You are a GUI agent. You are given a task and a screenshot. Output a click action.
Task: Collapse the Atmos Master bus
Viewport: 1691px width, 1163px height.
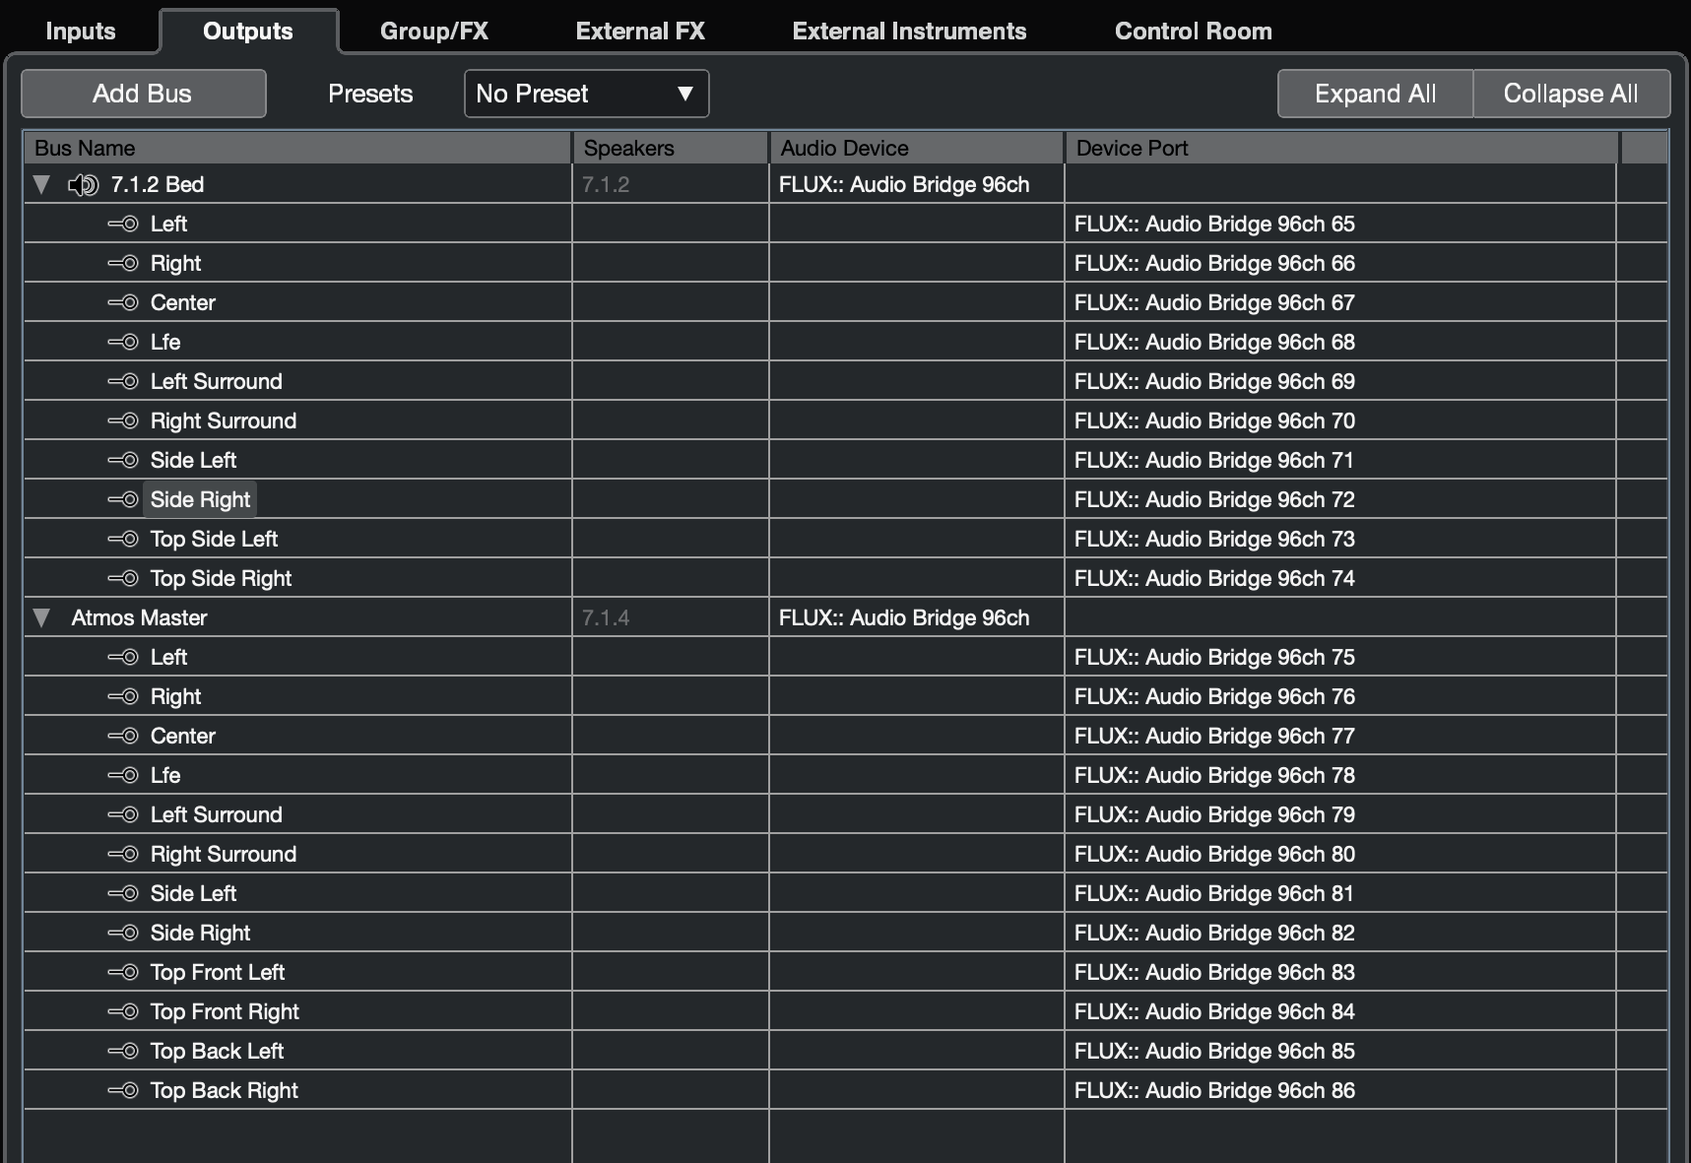click(41, 617)
